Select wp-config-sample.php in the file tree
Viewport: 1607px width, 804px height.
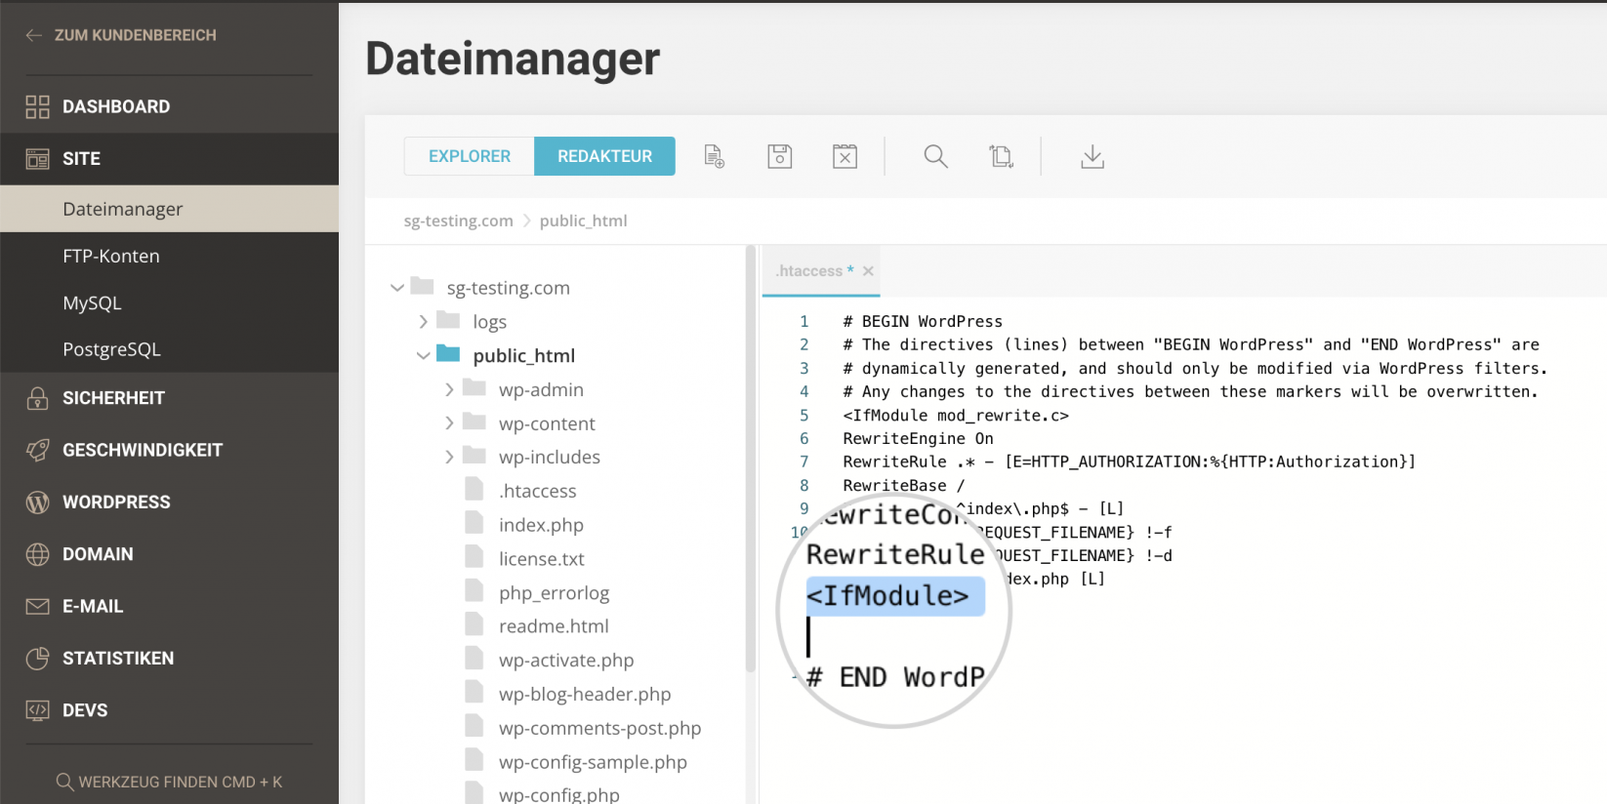(x=593, y=762)
